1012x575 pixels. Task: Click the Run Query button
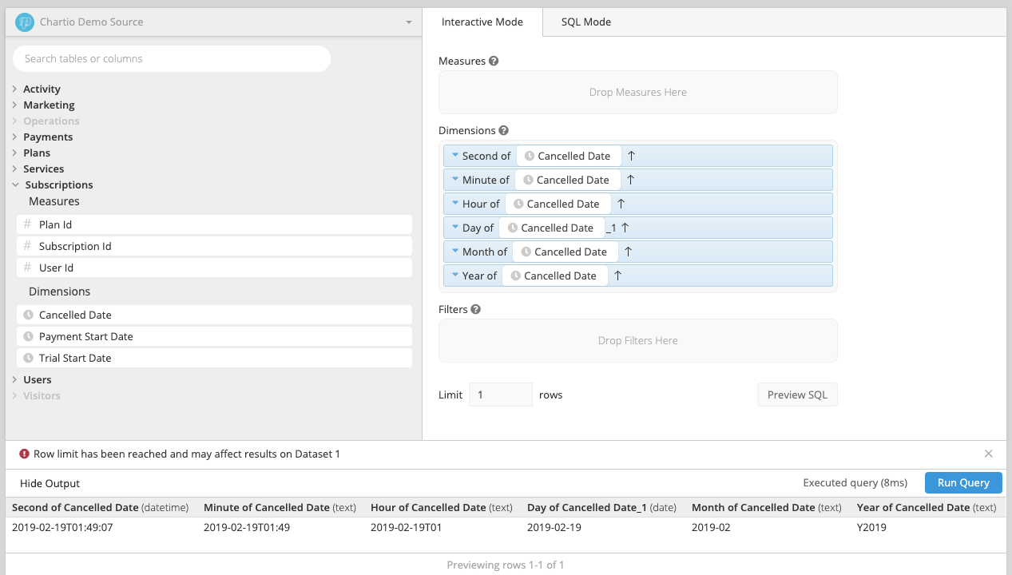tap(963, 482)
